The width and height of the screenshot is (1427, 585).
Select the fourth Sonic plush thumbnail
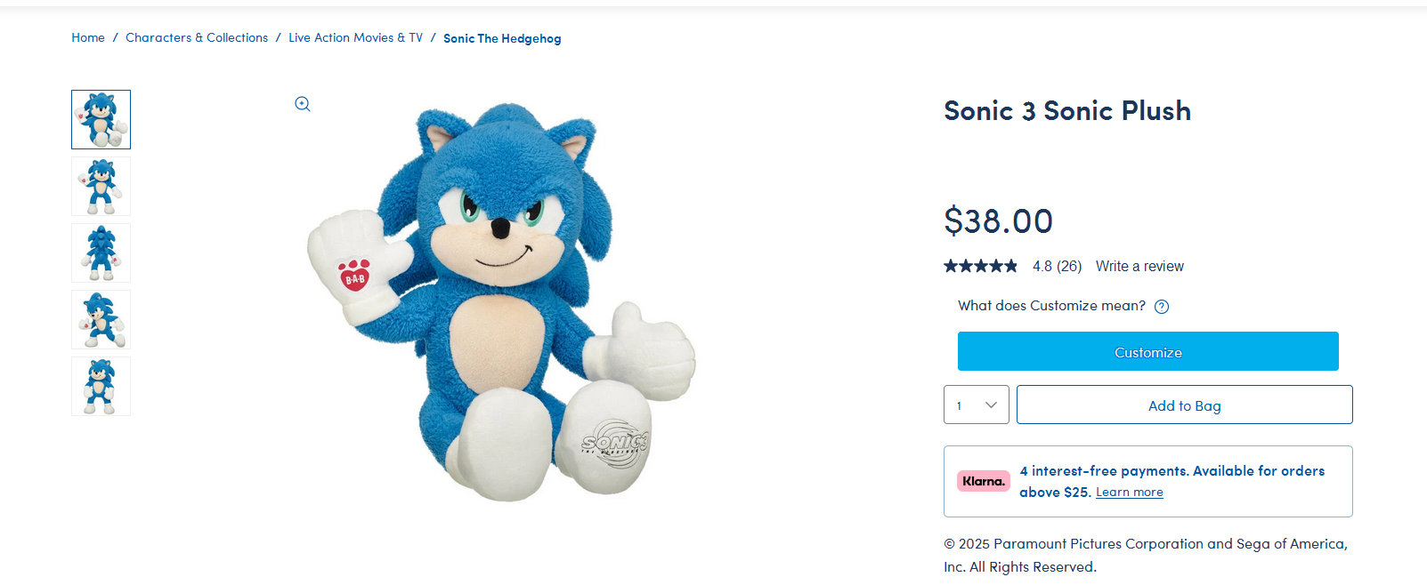click(101, 320)
